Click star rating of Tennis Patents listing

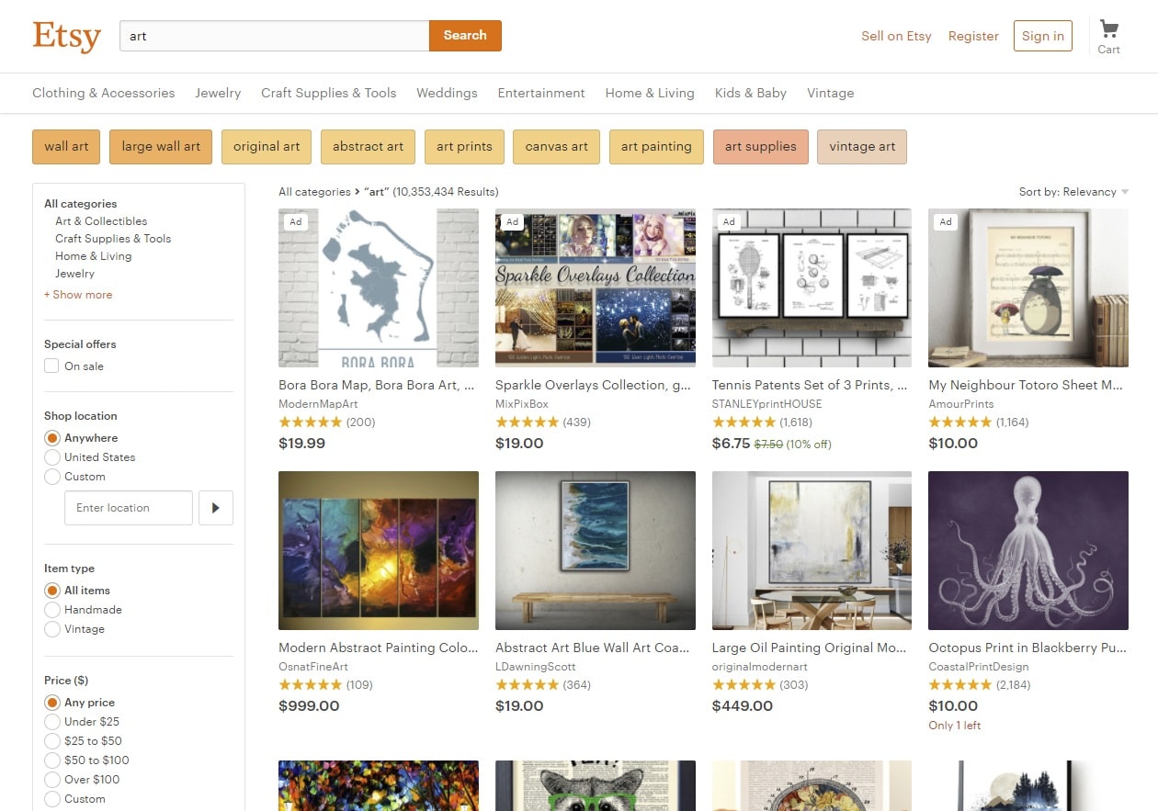pos(744,422)
